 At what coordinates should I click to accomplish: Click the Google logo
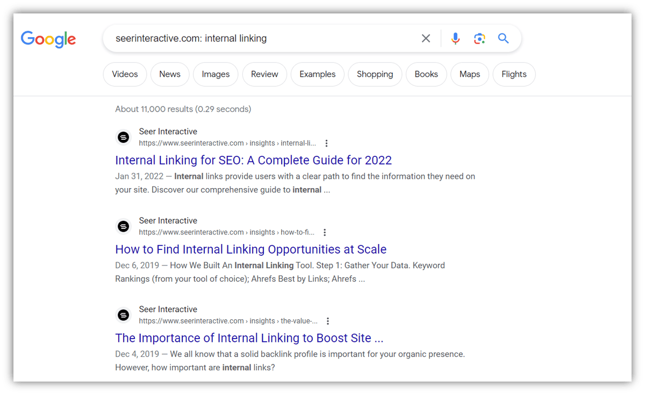(x=48, y=39)
